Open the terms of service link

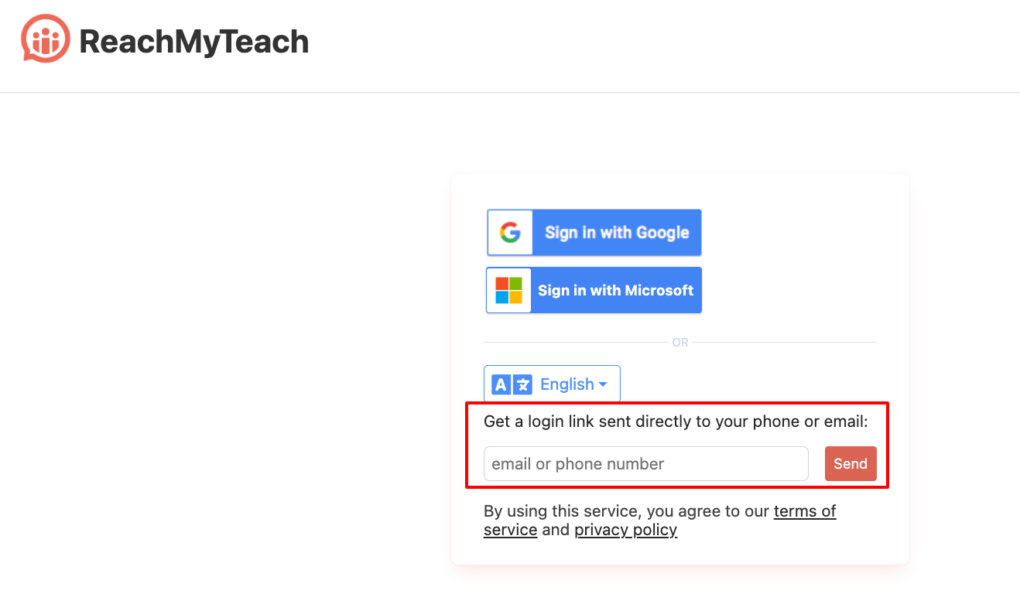pyautogui.click(x=805, y=511)
